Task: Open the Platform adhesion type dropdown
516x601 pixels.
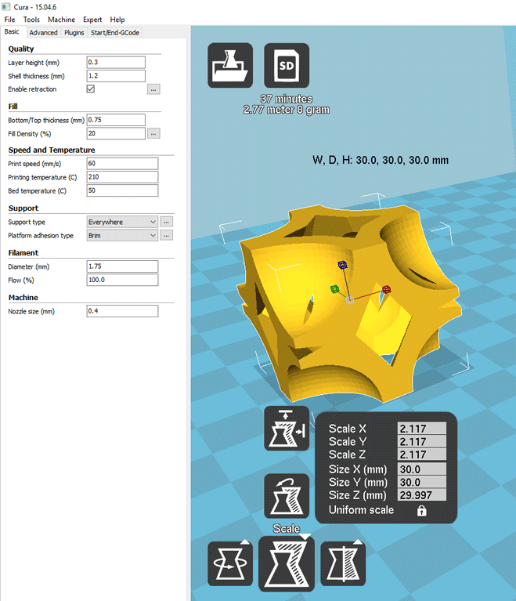Action: (122, 235)
